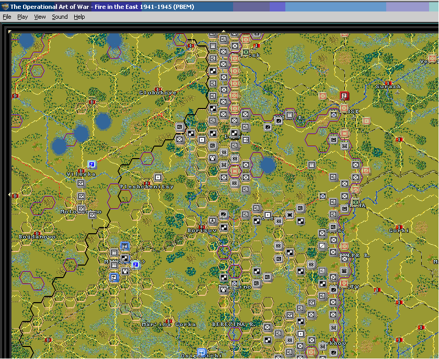Viewport: 439px width, 359px height.
Task: Select the green-marked counter above the Orsha label
Action: (x=355, y=202)
